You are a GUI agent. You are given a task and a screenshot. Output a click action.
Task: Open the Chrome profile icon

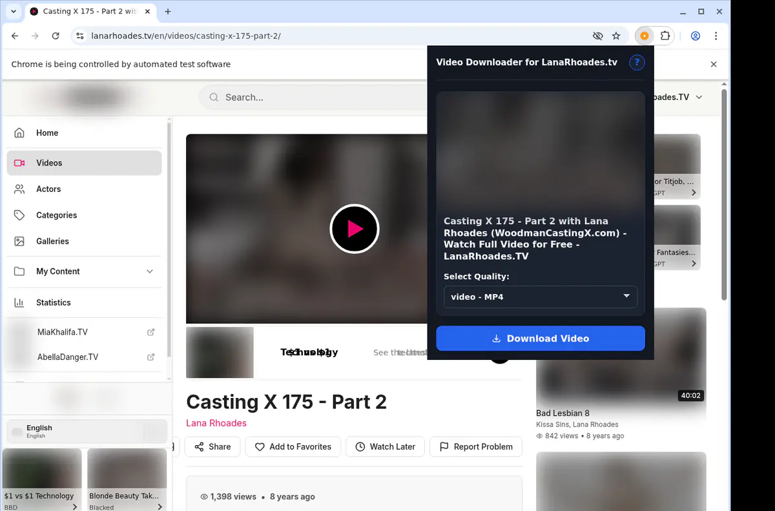click(x=696, y=36)
